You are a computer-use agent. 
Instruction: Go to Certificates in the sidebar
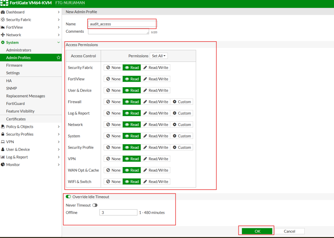click(16, 119)
